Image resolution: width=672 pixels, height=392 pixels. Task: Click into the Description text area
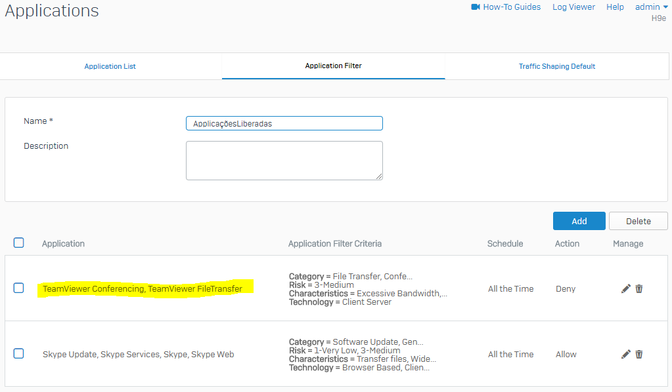pyautogui.click(x=284, y=161)
